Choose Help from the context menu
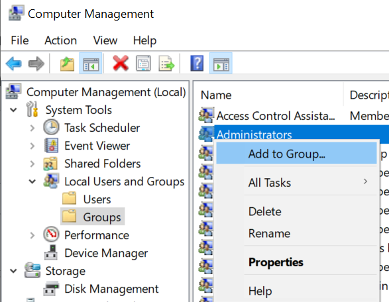This screenshot has width=389, height=302. tap(296, 291)
